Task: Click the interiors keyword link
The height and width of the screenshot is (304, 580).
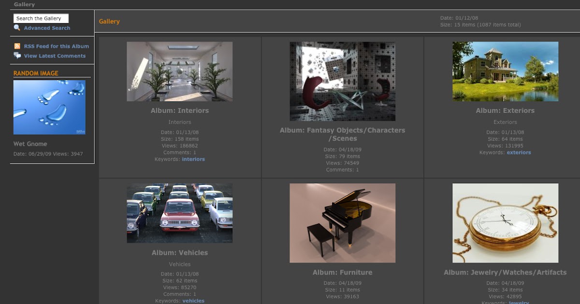Action: (x=193, y=159)
